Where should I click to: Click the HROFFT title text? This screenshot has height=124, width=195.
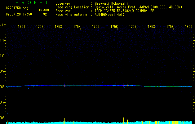coord(32,2)
